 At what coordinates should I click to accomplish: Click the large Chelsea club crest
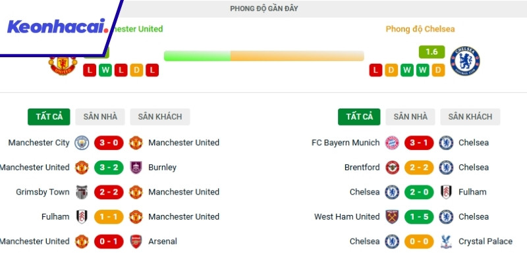pos(465,60)
